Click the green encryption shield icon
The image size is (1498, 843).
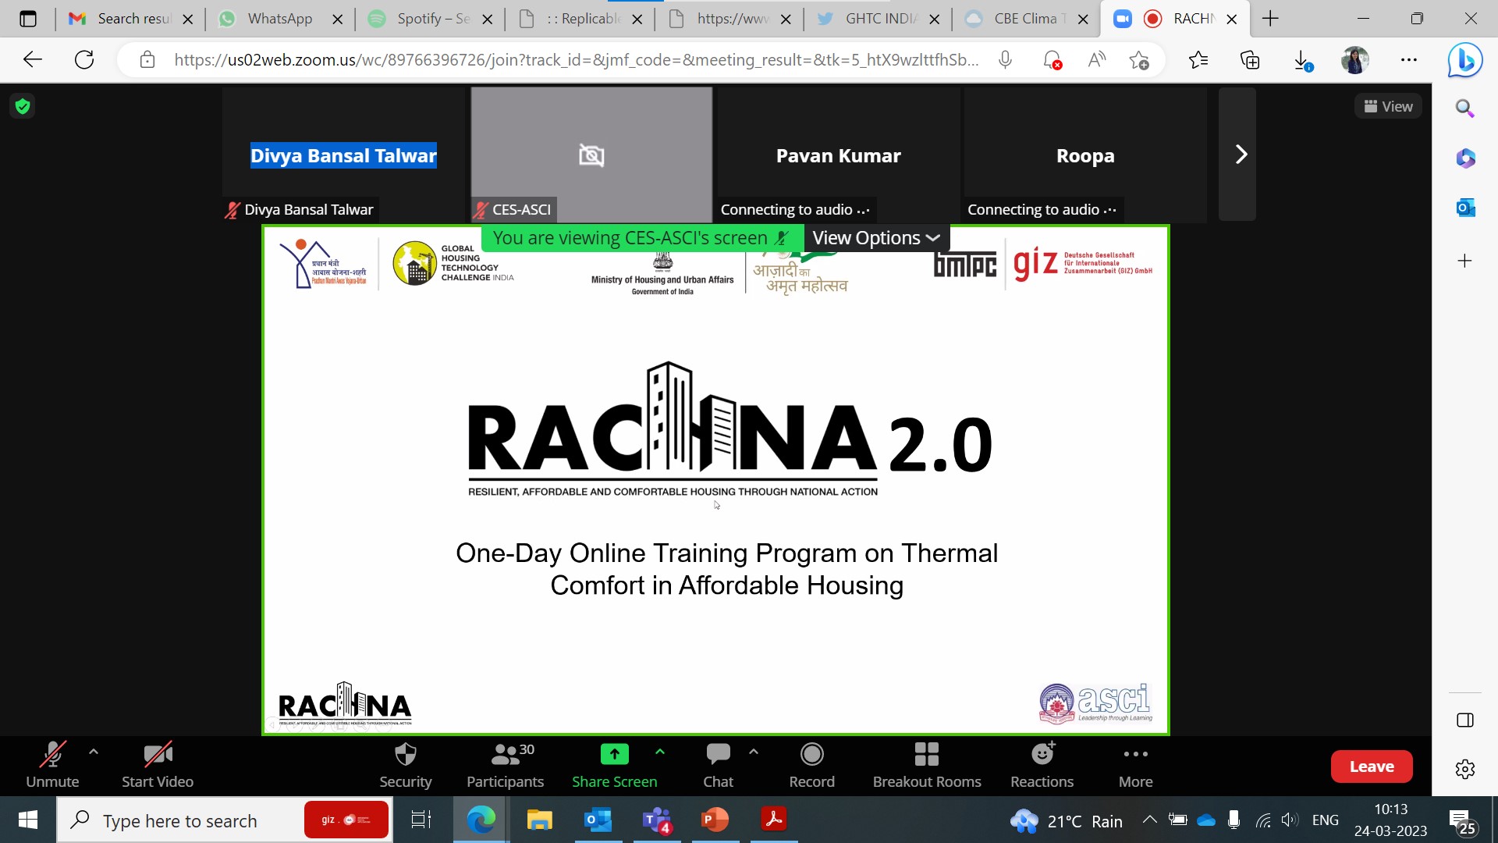click(x=23, y=106)
